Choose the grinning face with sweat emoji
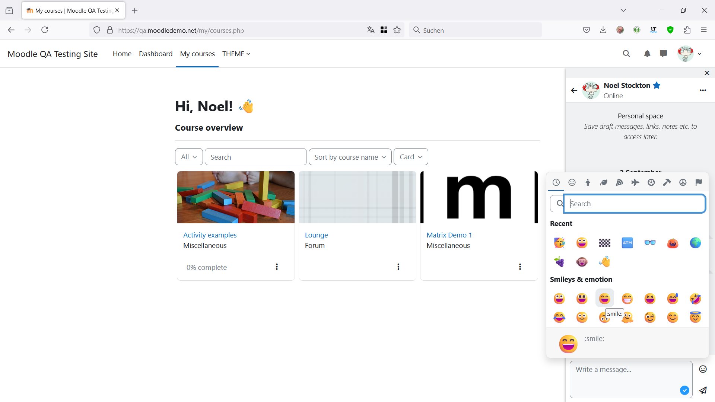 click(673, 298)
